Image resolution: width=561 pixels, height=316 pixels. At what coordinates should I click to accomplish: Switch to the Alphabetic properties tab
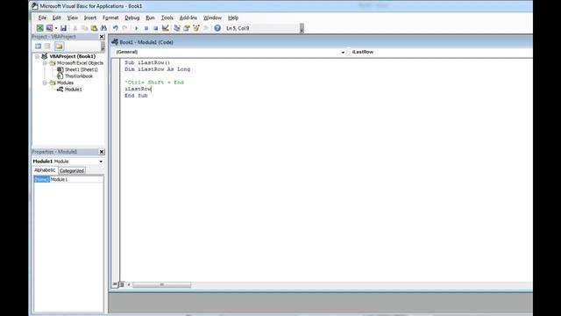(45, 170)
